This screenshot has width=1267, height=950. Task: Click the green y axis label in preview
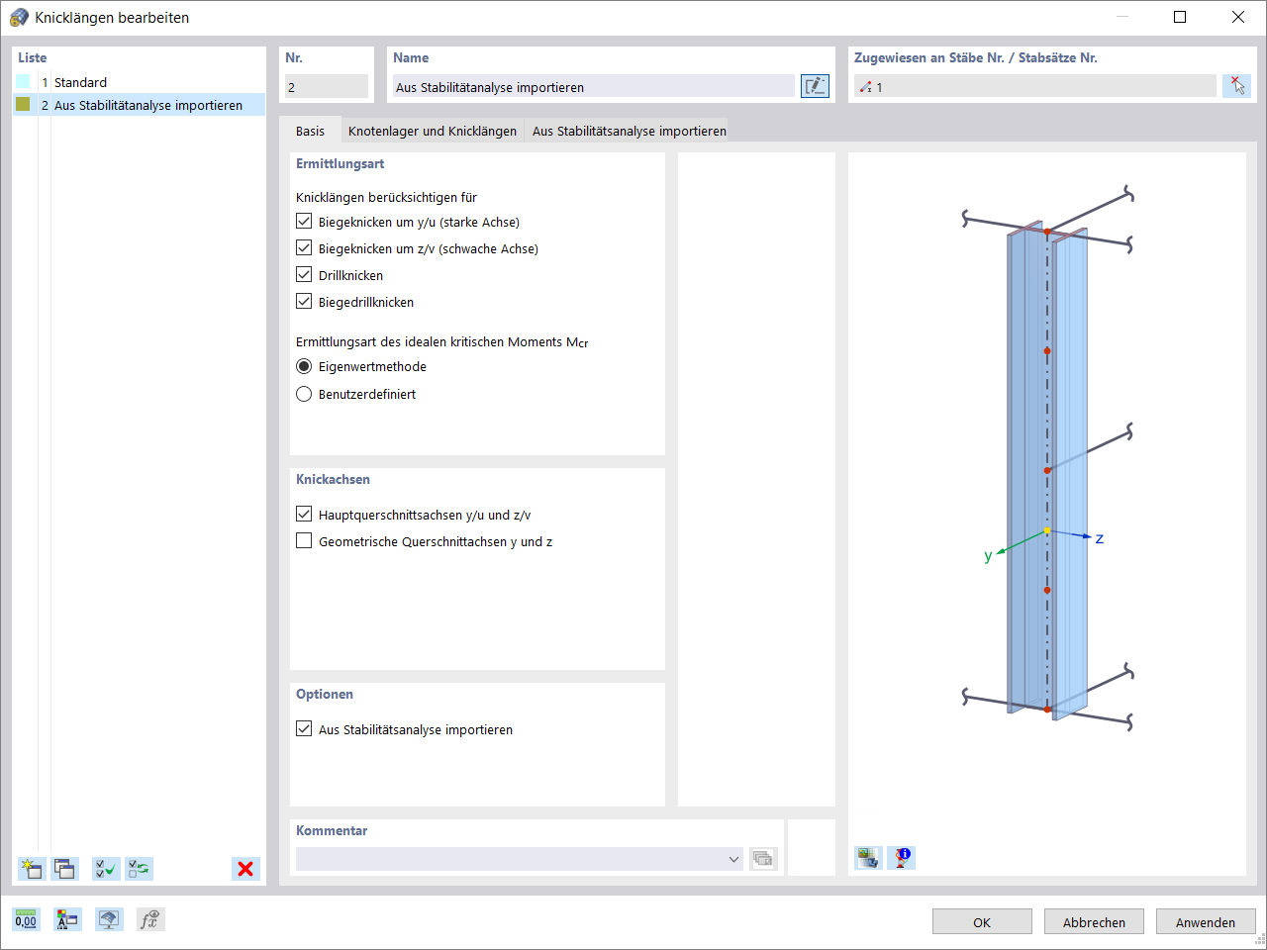[988, 556]
